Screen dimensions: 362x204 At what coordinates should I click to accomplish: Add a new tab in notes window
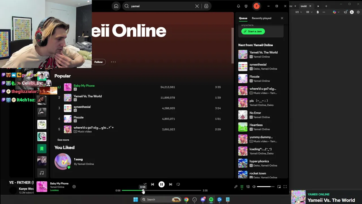[x=326, y=6]
